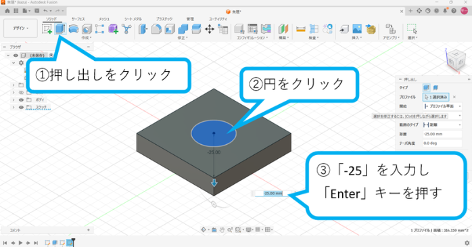Image resolution: width=472 pixels, height=247 pixels.
Task: Choose the Shell tool
Action: [x=170, y=29]
